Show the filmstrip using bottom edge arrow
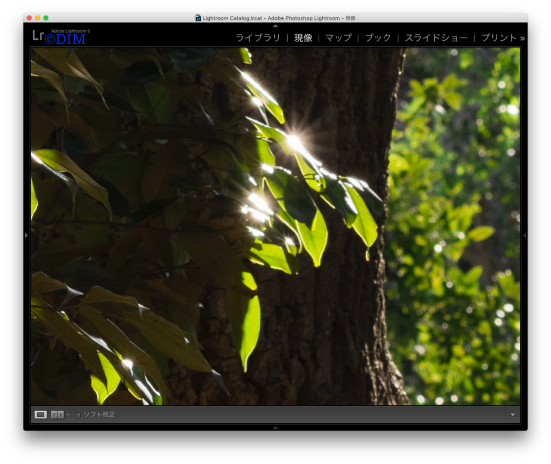551x464 pixels. pos(275,427)
